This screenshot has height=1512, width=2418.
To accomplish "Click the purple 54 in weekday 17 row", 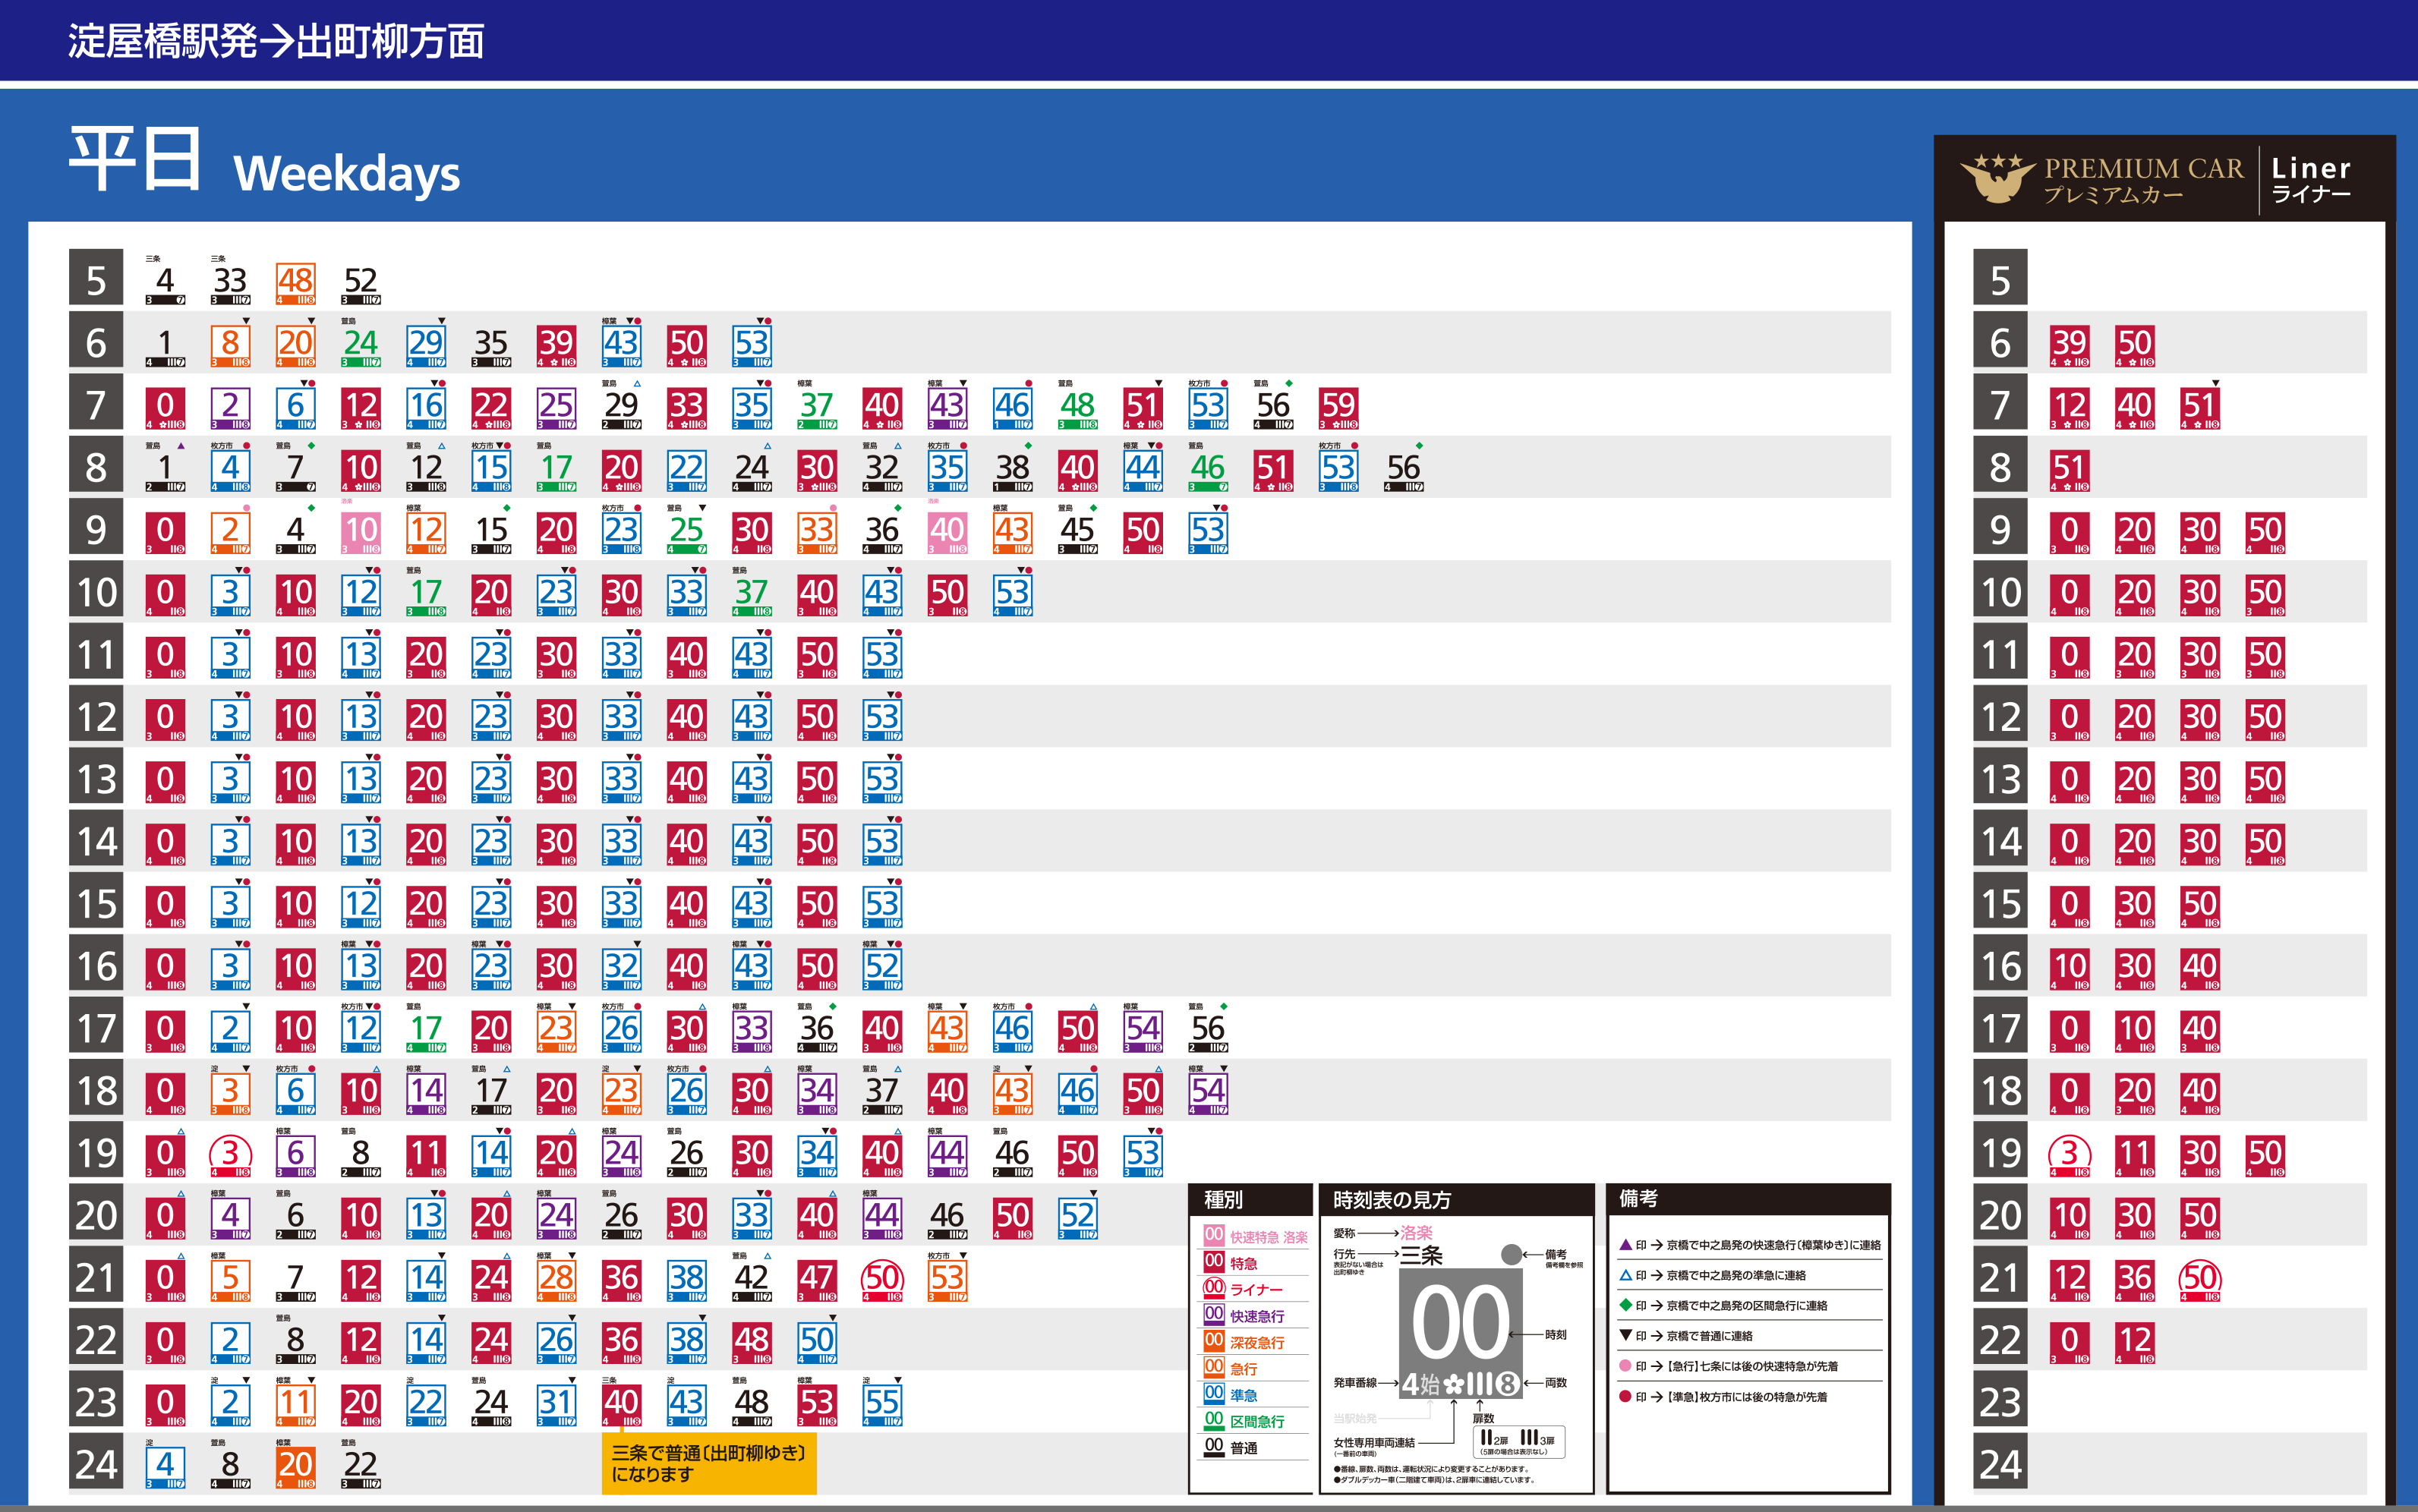I will pyautogui.click(x=1143, y=1031).
